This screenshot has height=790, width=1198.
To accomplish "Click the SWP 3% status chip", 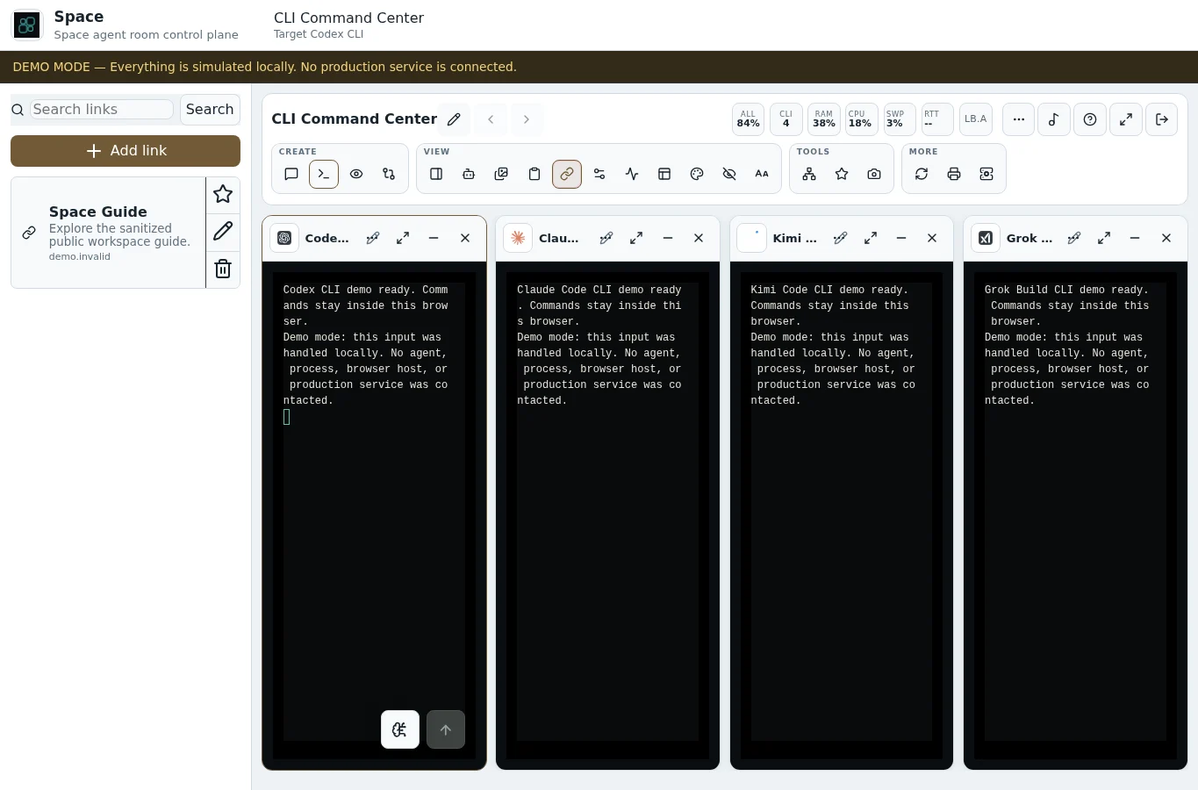I will tap(899, 119).
